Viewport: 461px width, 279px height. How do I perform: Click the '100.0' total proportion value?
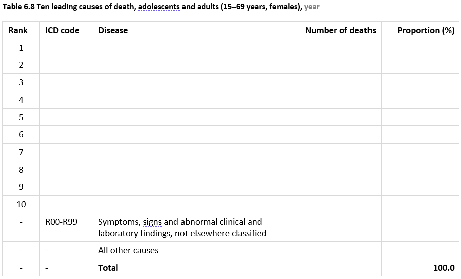click(x=444, y=268)
